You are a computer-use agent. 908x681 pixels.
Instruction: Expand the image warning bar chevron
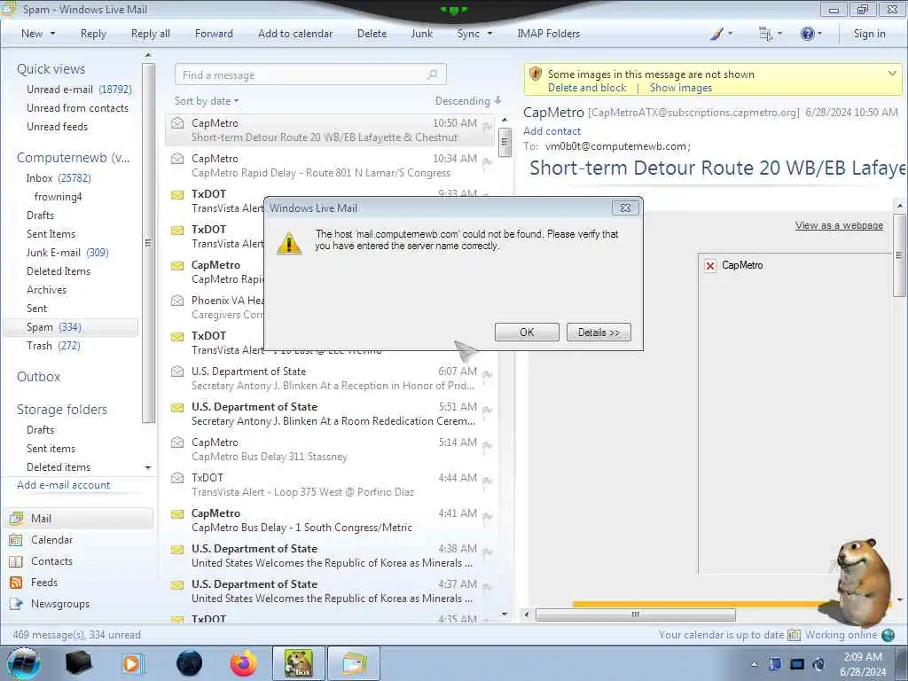point(892,74)
